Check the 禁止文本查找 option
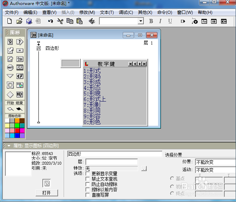This screenshot has height=202, width=236. [x=88, y=179]
